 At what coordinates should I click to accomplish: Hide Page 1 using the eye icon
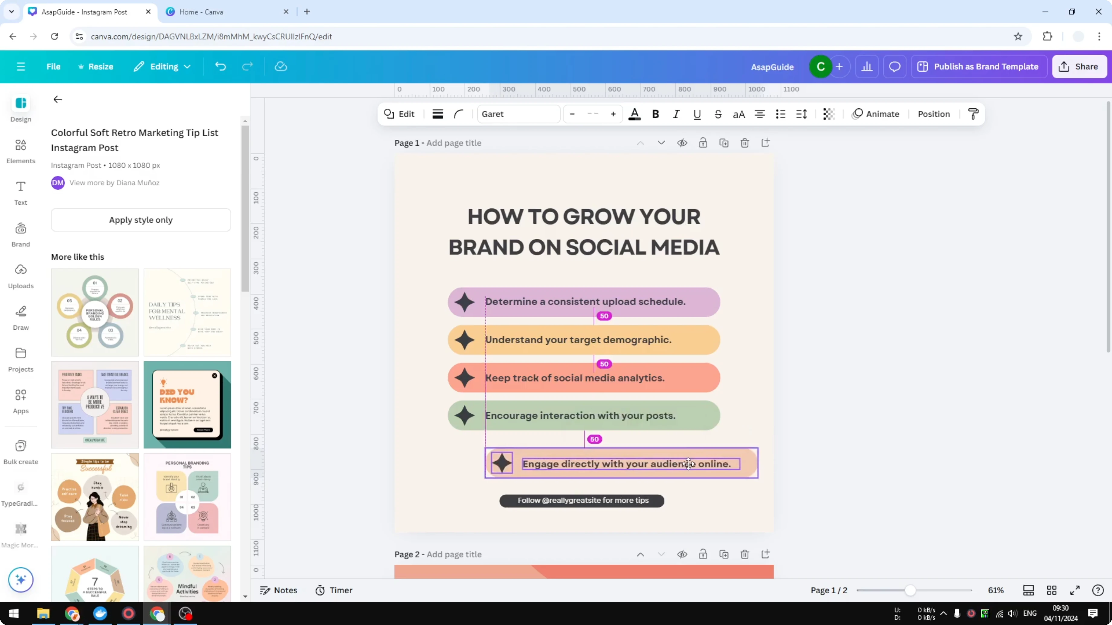[x=683, y=143]
